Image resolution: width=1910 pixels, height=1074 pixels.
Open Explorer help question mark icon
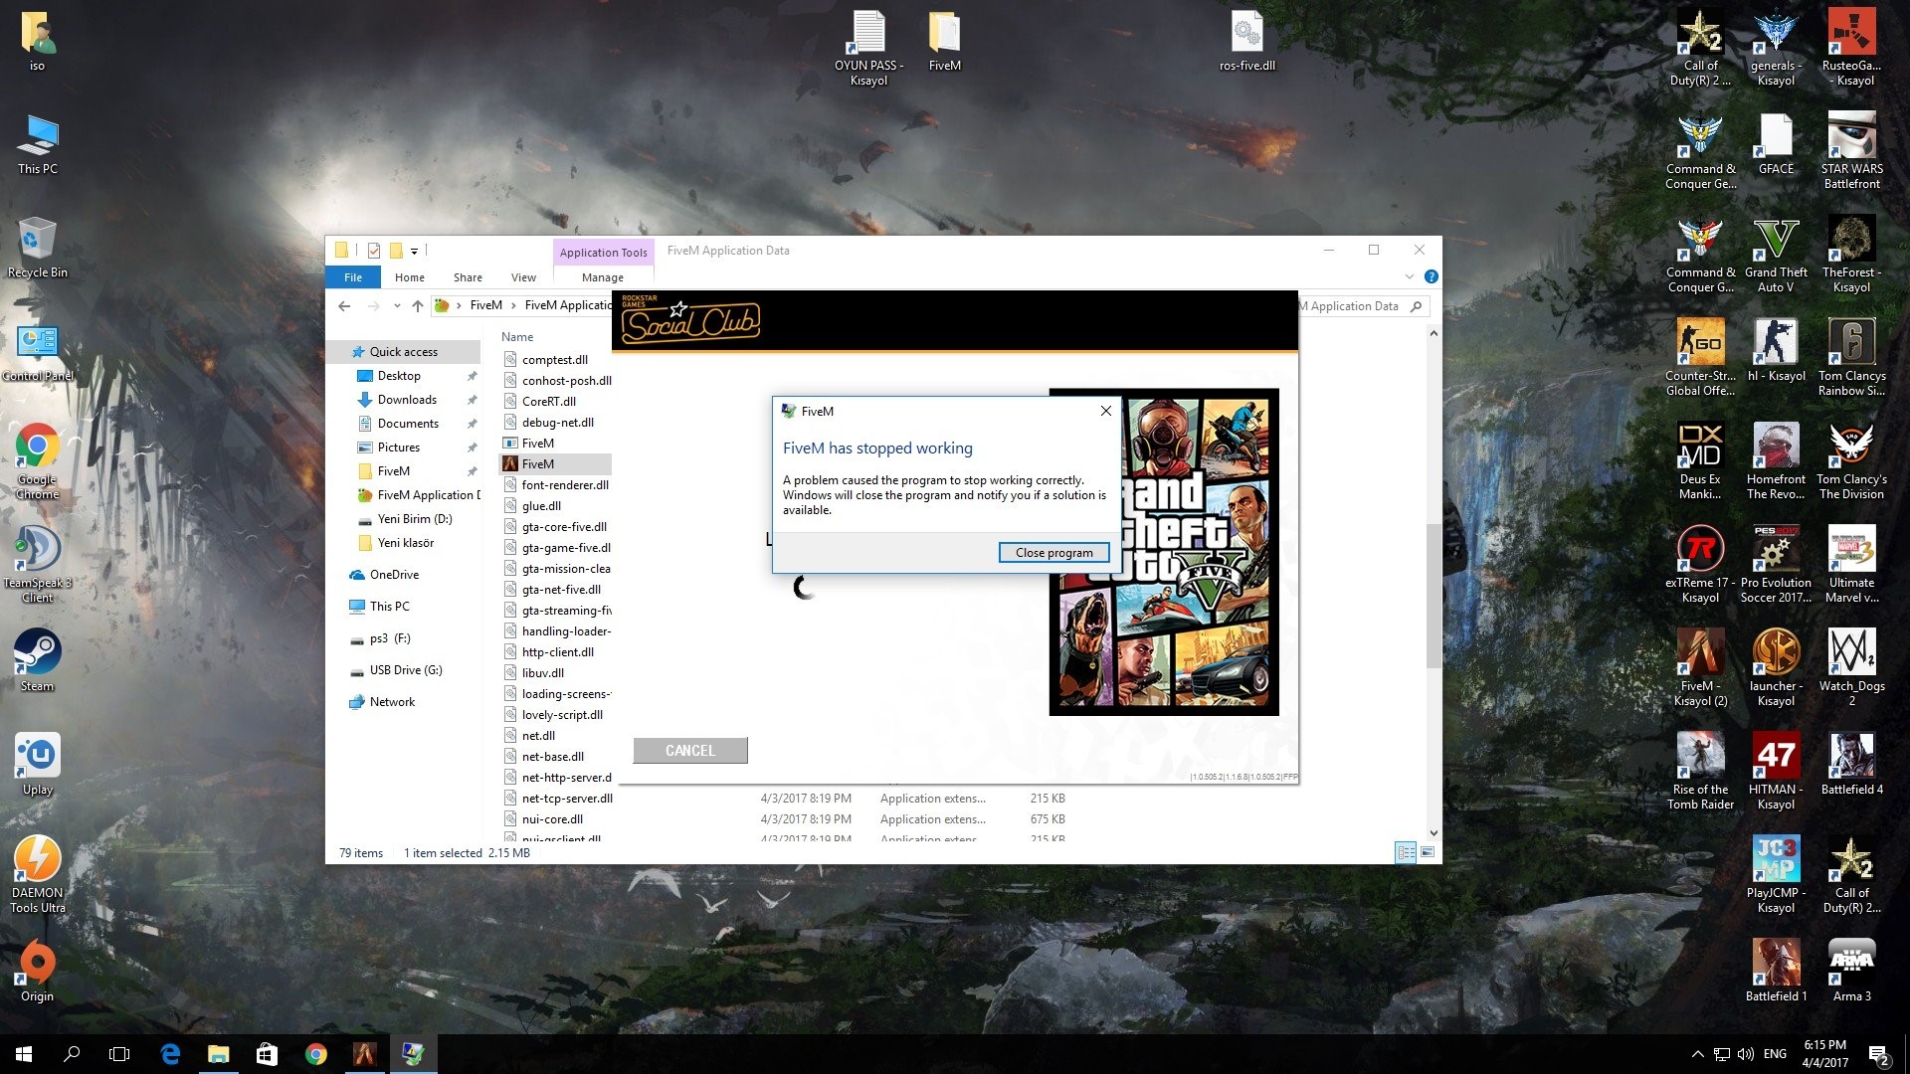[1431, 276]
